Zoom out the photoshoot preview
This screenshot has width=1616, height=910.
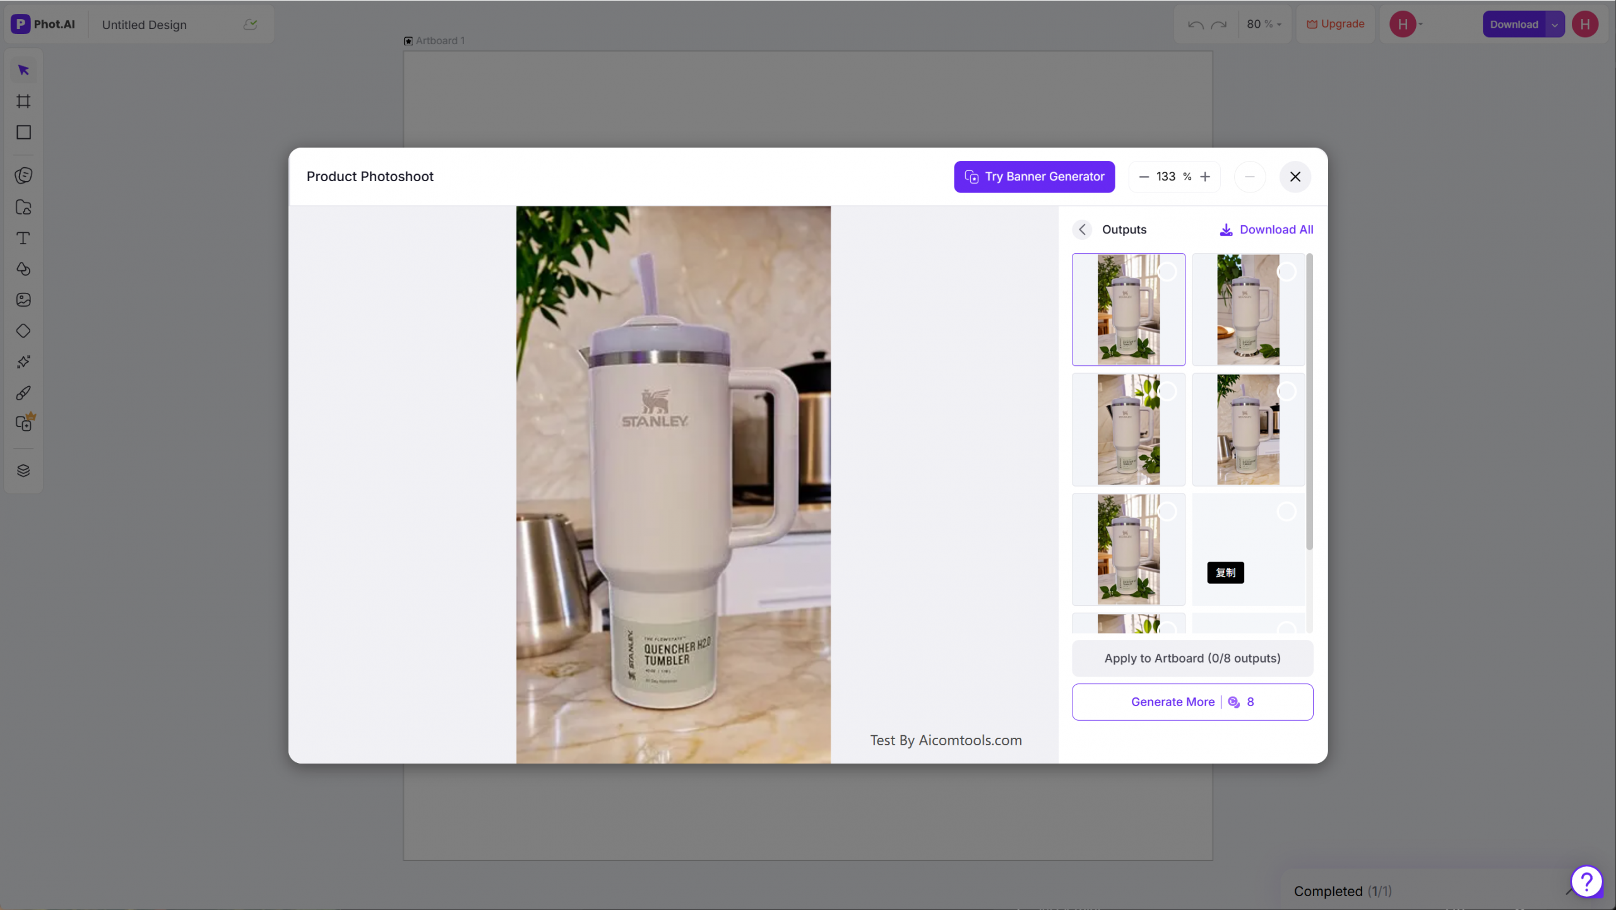[1143, 177]
